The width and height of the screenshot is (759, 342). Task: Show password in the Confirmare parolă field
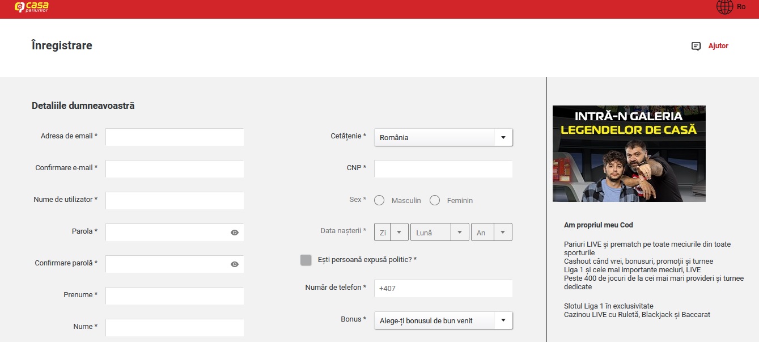[x=235, y=264]
